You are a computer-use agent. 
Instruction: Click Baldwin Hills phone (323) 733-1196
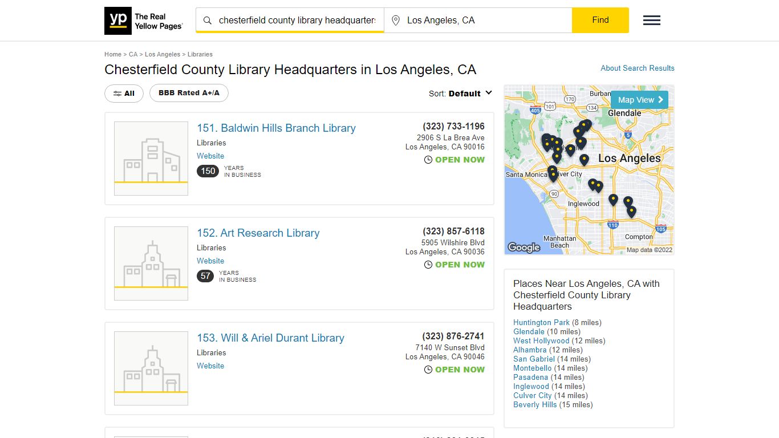[x=453, y=127]
